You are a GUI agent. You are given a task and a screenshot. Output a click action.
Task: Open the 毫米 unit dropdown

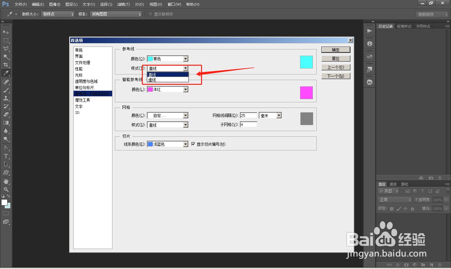pyautogui.click(x=270, y=115)
